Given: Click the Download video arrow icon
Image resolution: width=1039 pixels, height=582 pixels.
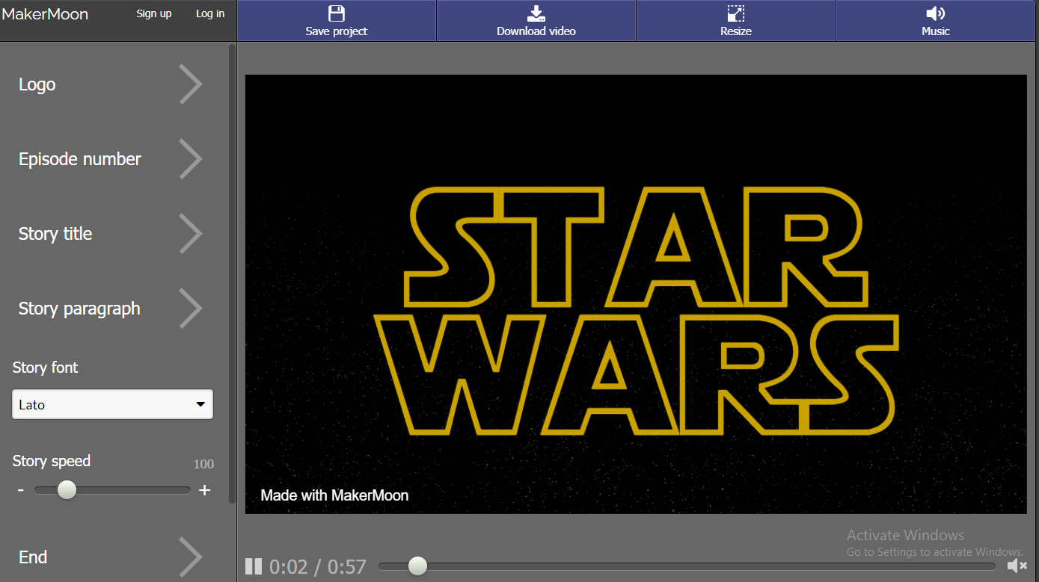Looking at the screenshot, I should tap(536, 13).
